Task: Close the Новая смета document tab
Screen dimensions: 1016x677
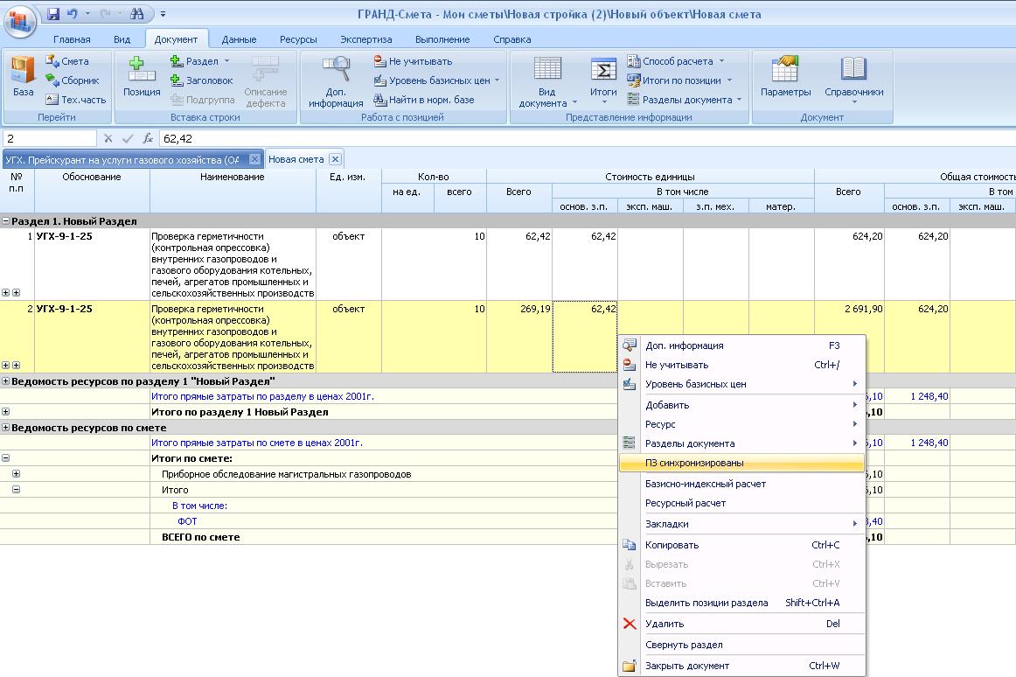Action: tap(335, 159)
